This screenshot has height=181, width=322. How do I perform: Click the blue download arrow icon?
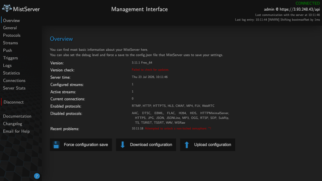123,145
